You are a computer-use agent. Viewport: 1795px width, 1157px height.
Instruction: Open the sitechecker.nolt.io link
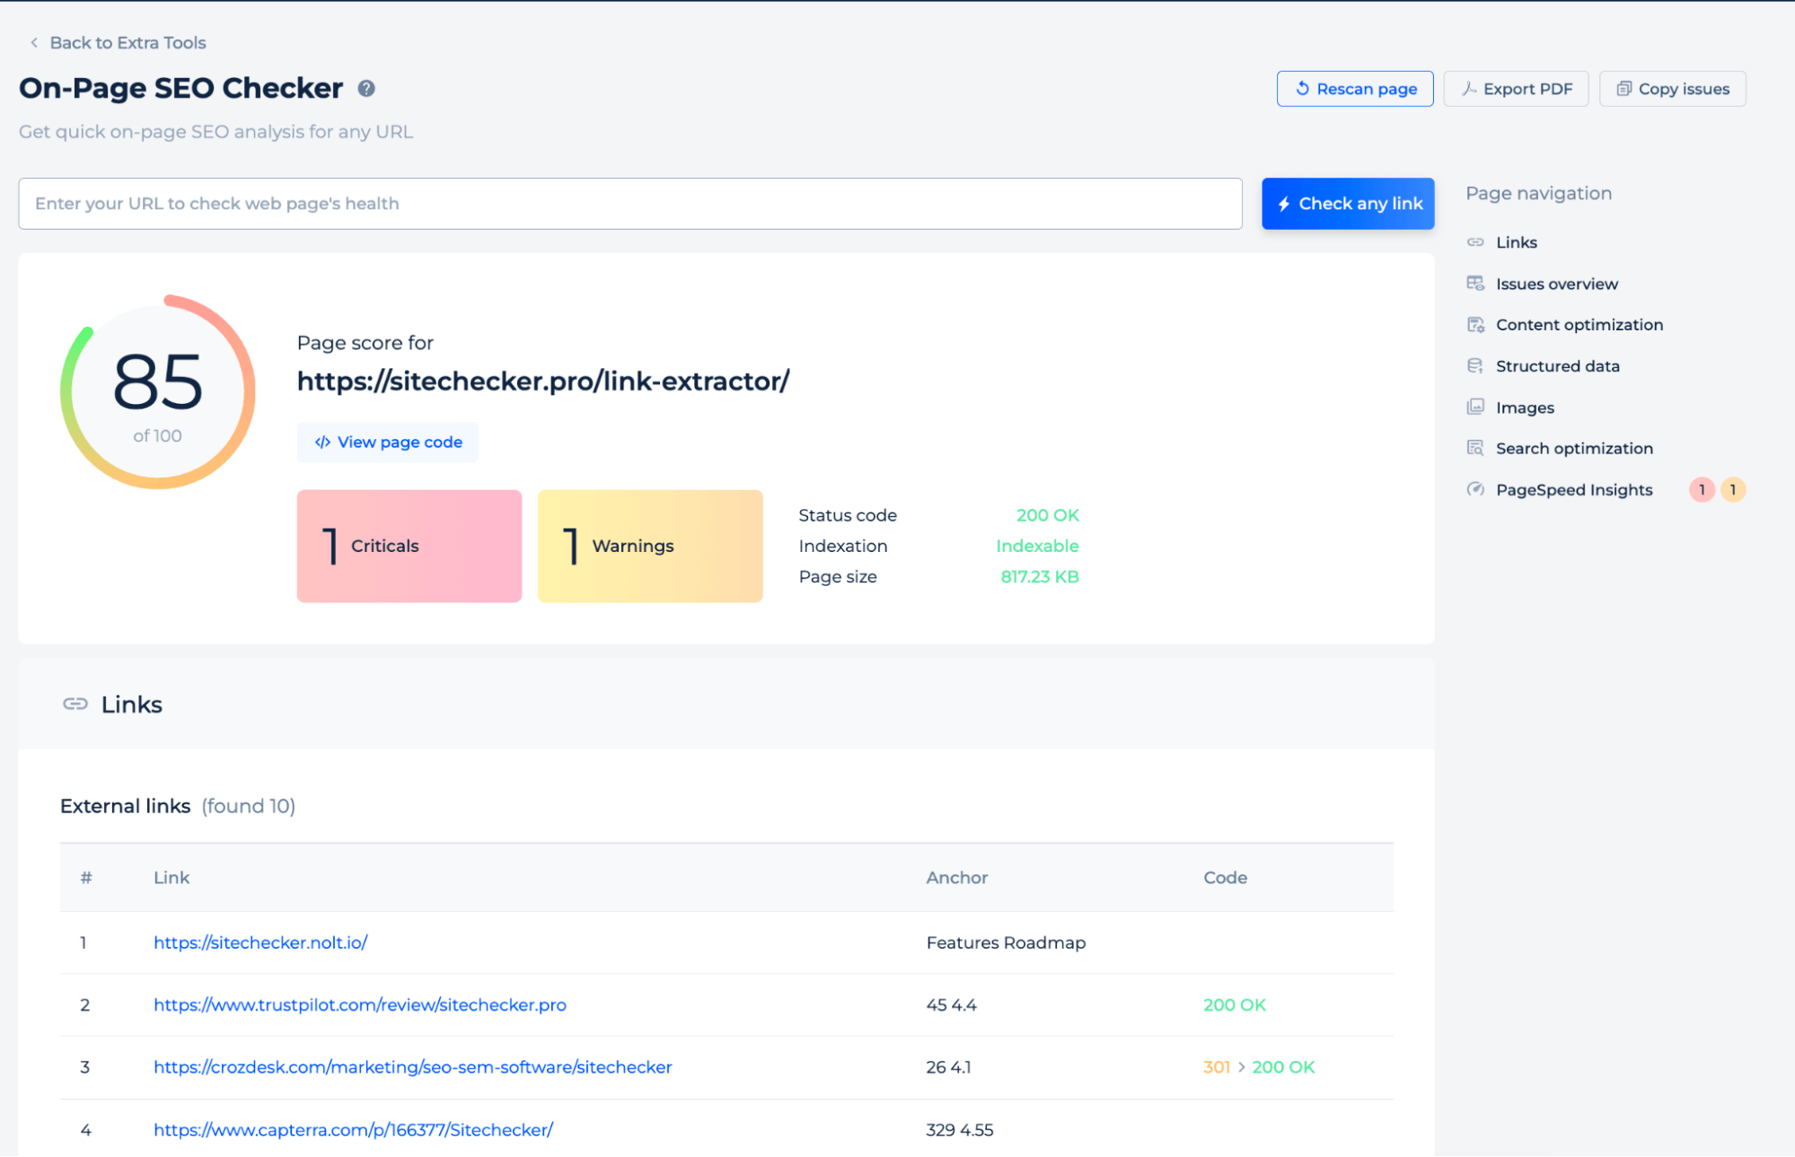pos(260,942)
